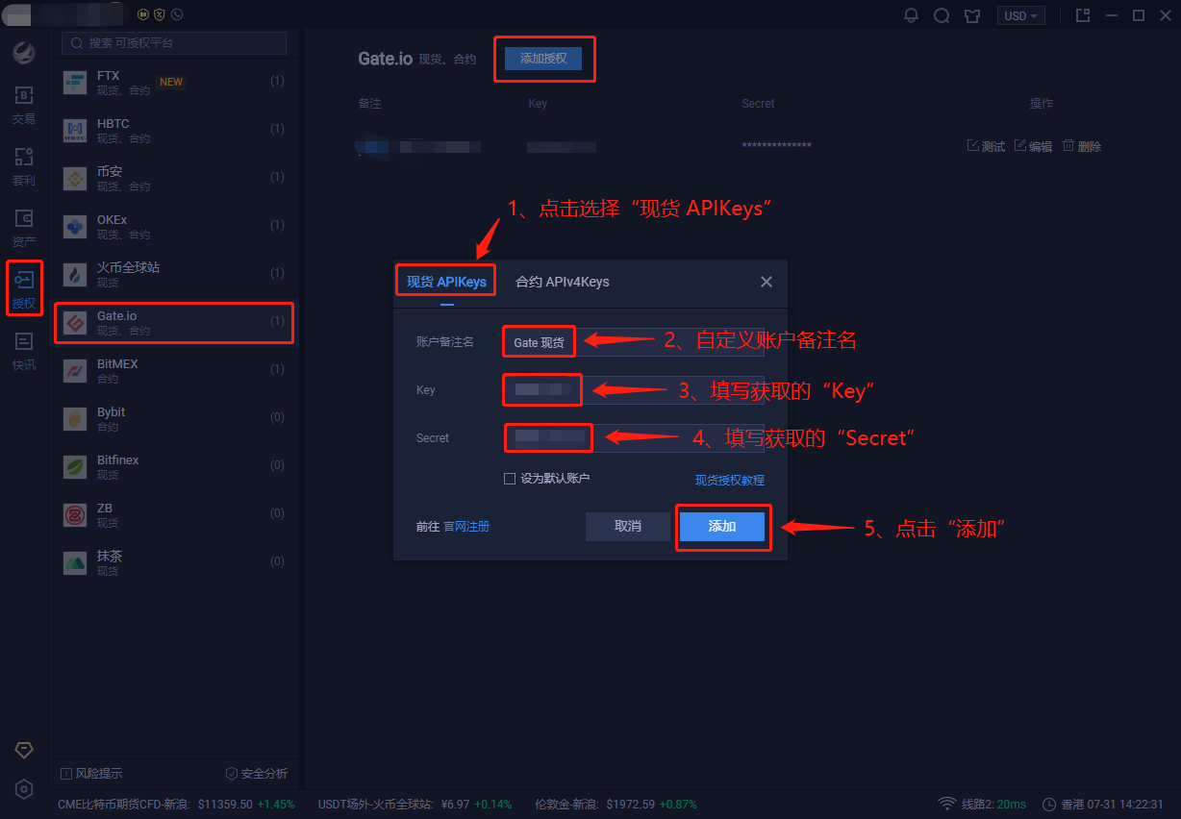The image size is (1181, 819).
Task: Select 币安 in the platform list
Action: (x=174, y=179)
